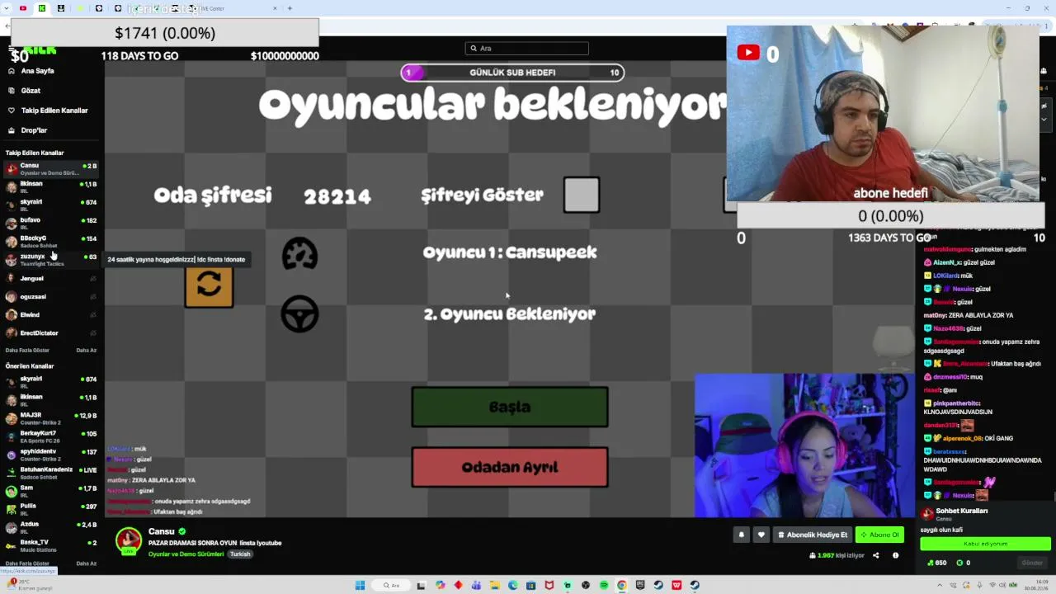Click the Şifreyi Göster checkbox
The image size is (1056, 594).
[582, 195]
